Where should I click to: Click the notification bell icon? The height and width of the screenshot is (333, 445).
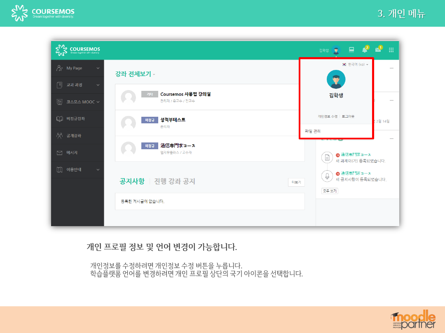[364, 50]
